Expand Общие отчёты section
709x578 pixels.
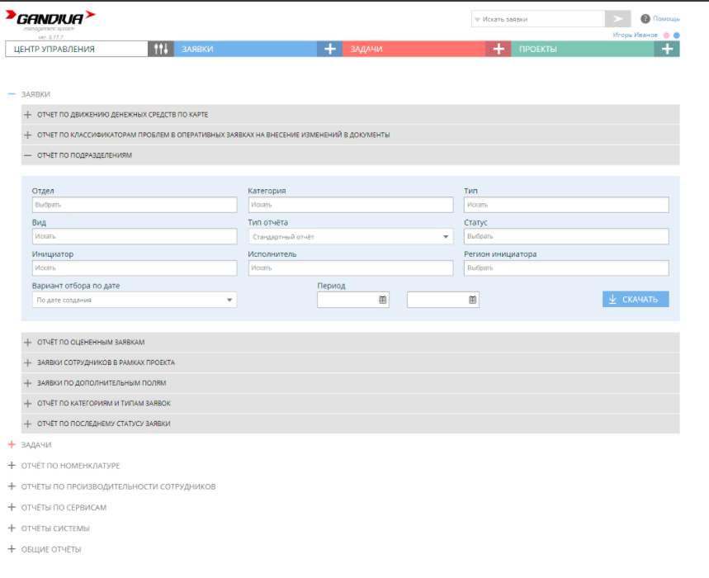pos(12,549)
